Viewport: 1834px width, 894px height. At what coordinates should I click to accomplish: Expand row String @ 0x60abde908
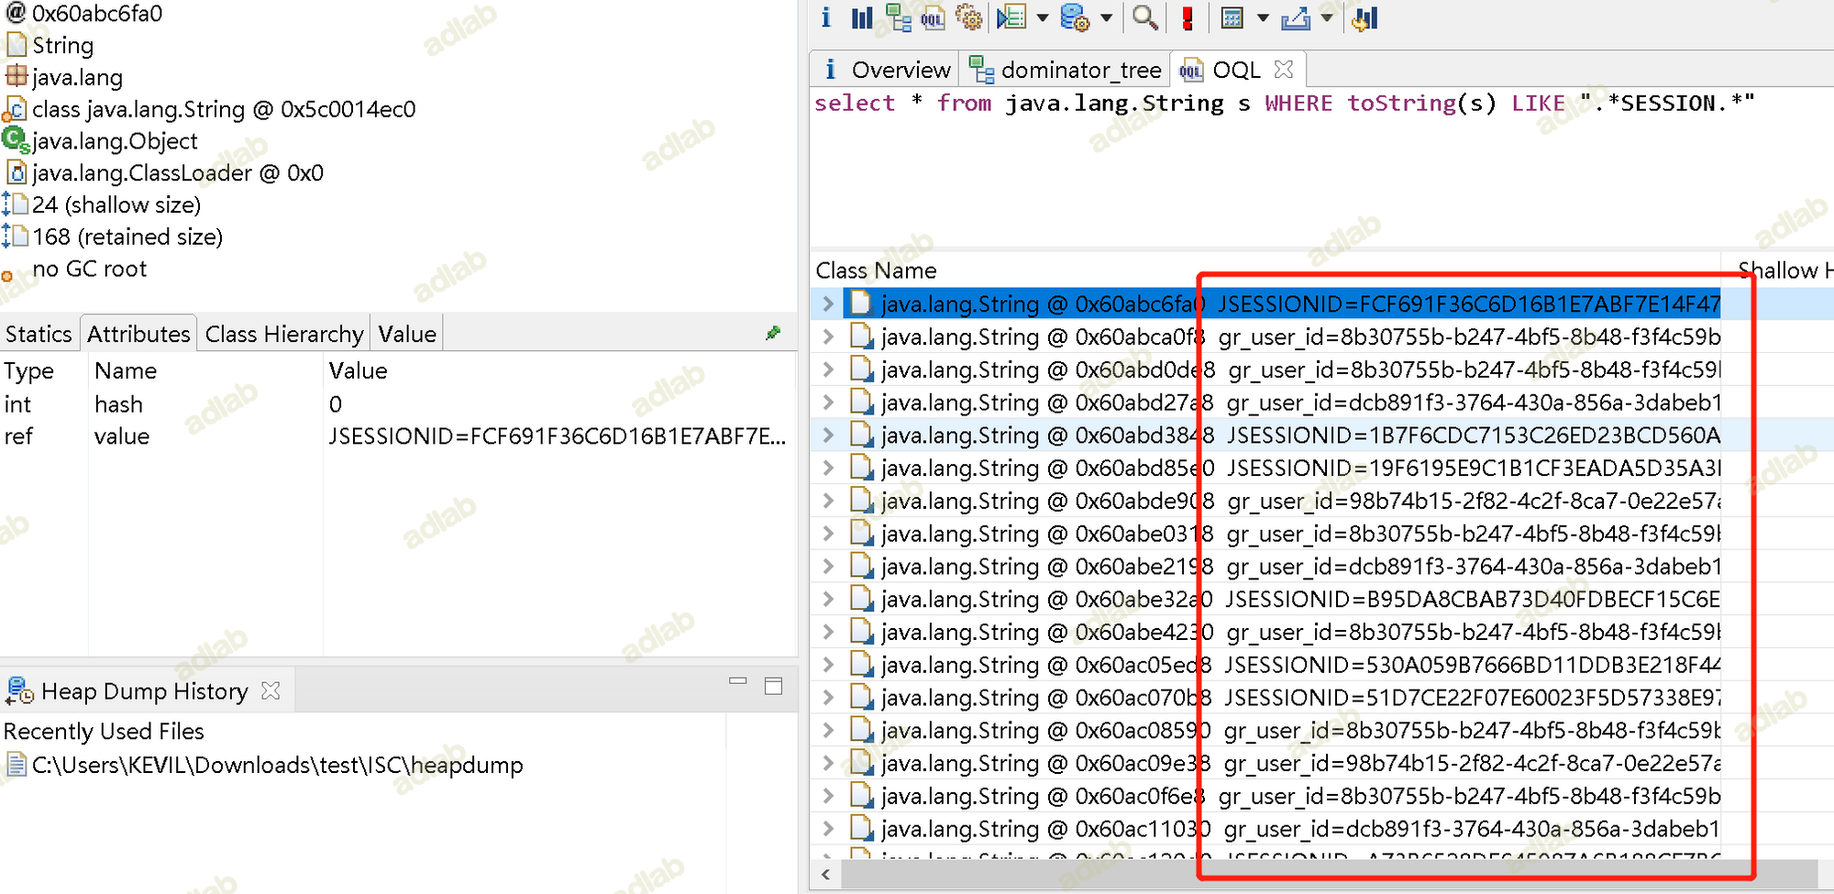828,501
